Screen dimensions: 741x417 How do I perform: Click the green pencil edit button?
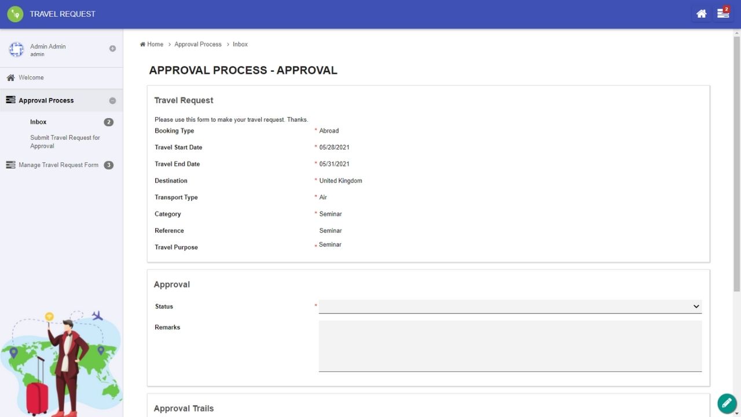(x=727, y=403)
